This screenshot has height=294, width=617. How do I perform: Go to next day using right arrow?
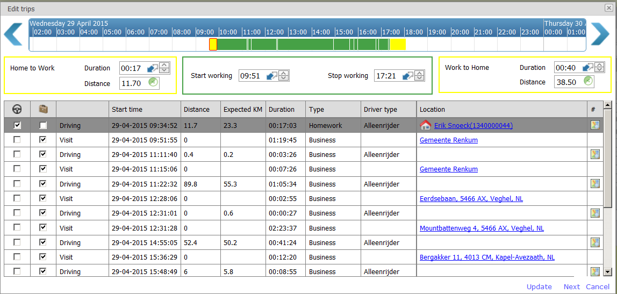(x=599, y=34)
